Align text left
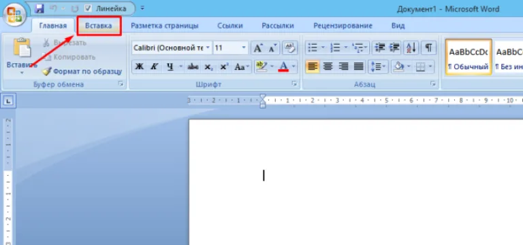This screenshot has height=245, width=523. point(312,67)
